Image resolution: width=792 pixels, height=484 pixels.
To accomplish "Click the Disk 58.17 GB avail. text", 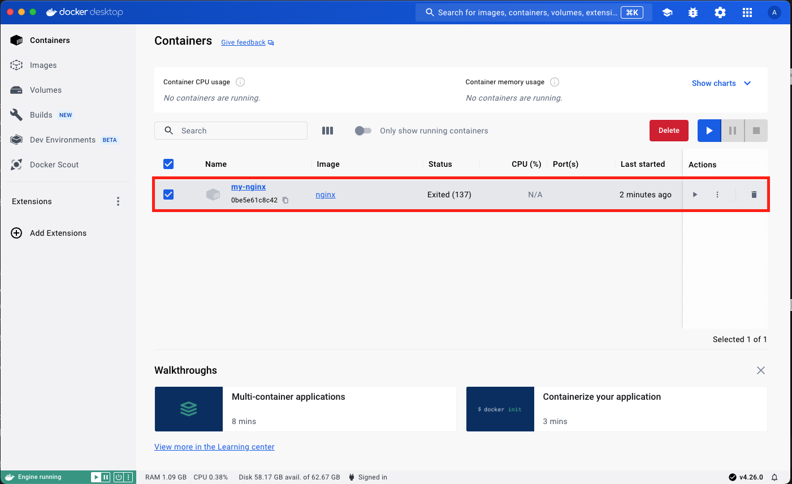I will (x=289, y=477).
